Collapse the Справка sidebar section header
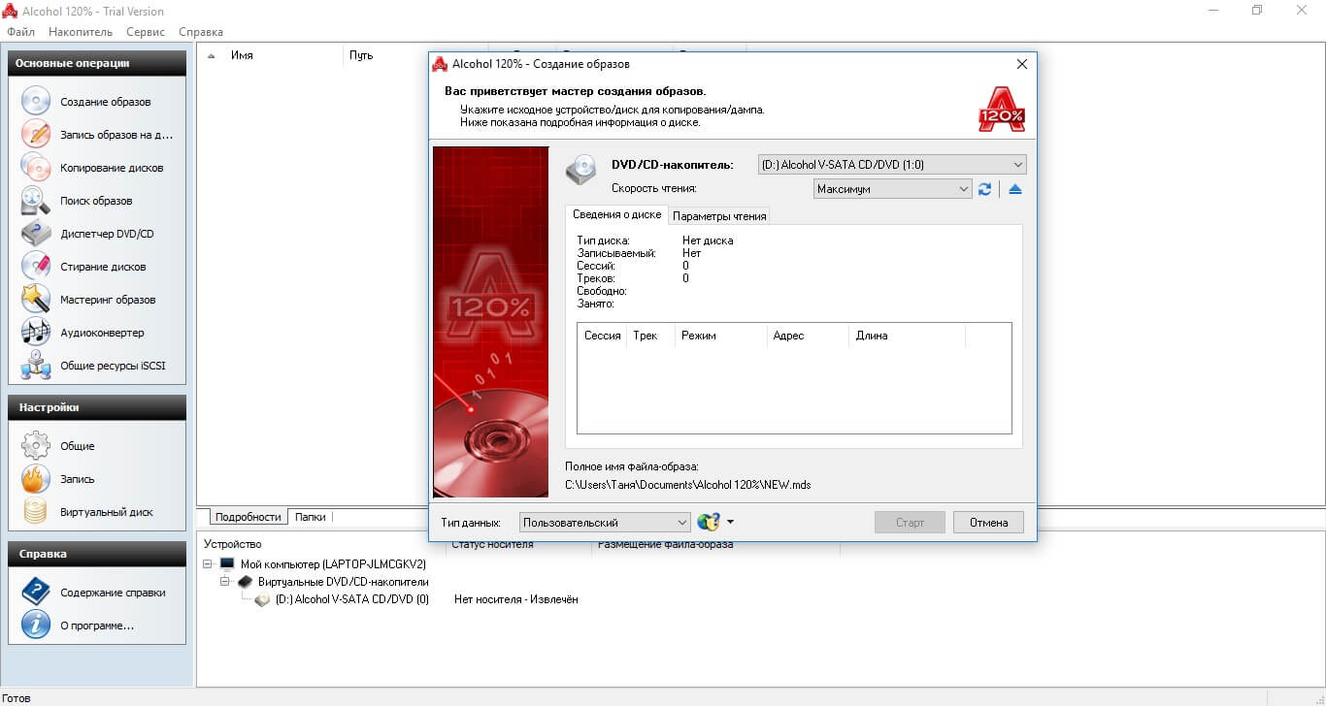 pos(97,554)
